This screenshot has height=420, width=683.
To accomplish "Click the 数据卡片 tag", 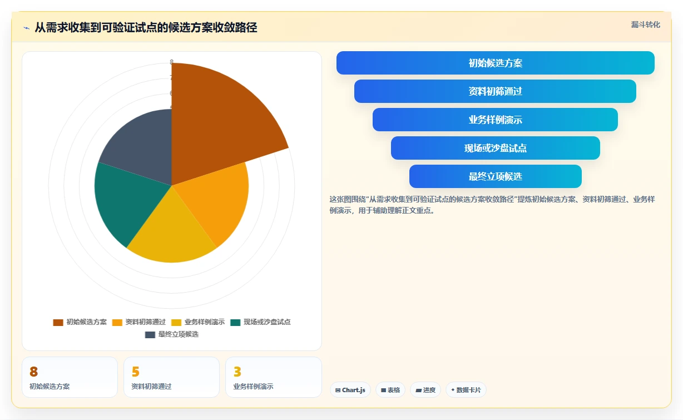I will pos(466,390).
